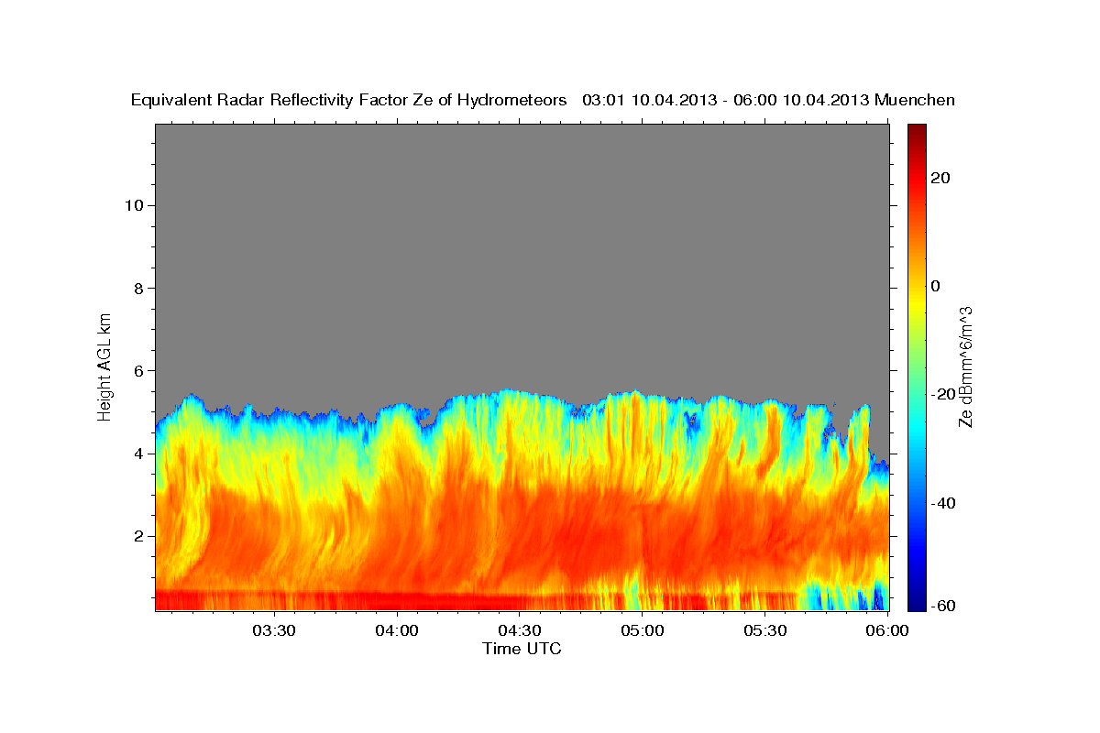The image size is (1100, 733).
Task: Click the 04:00 time tick label
Action: (397, 631)
